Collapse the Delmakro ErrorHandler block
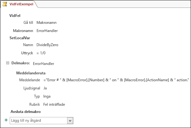This screenshot has height=128, width=191. pos(8,63)
